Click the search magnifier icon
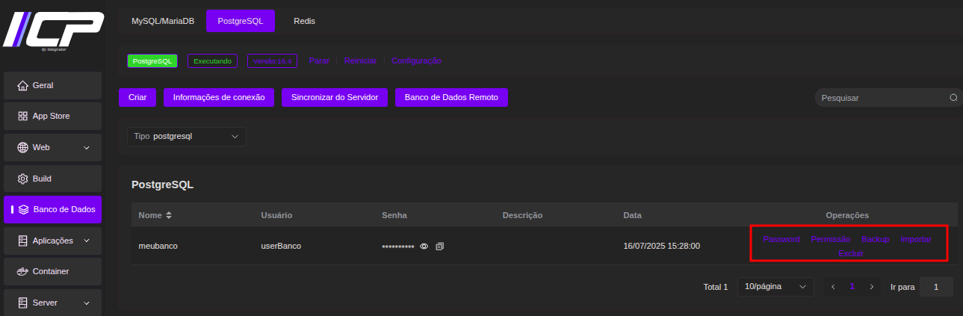Image resolution: width=963 pixels, height=316 pixels. point(953,98)
